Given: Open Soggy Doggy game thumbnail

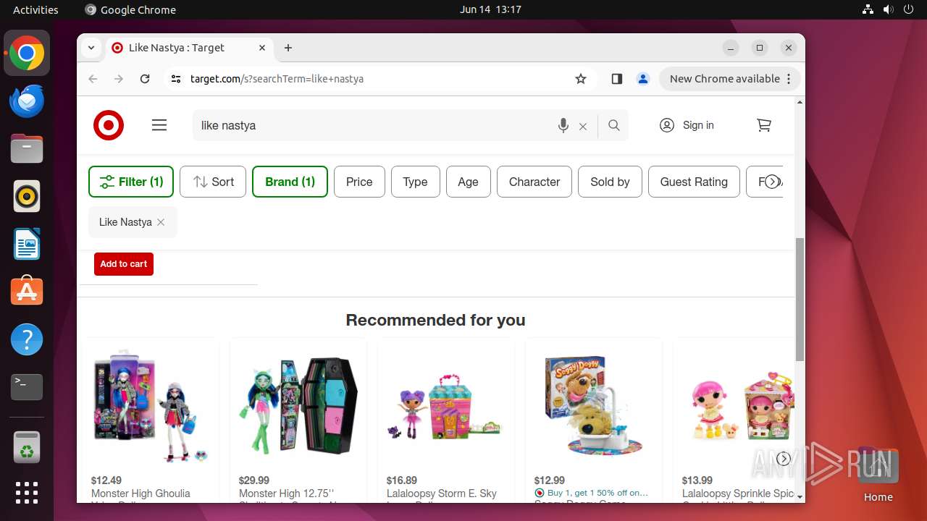Looking at the screenshot, I should (594, 406).
